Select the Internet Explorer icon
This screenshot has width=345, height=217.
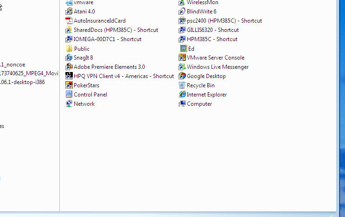coord(182,94)
